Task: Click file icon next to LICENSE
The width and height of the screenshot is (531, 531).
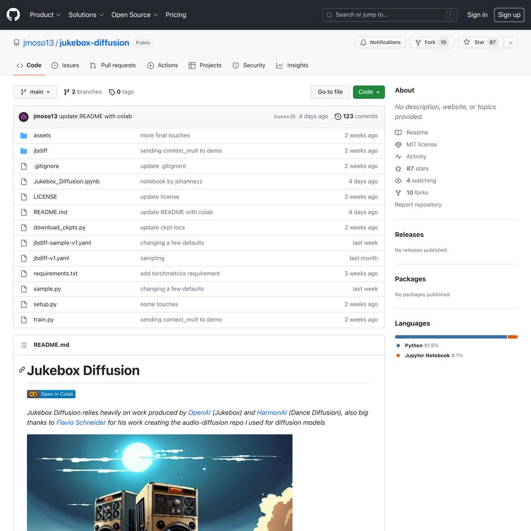Action: click(x=24, y=197)
